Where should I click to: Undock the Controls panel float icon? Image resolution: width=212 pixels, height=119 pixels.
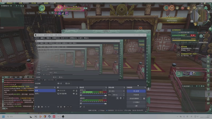pos(145,88)
